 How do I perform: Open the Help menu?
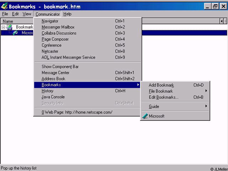67,14
